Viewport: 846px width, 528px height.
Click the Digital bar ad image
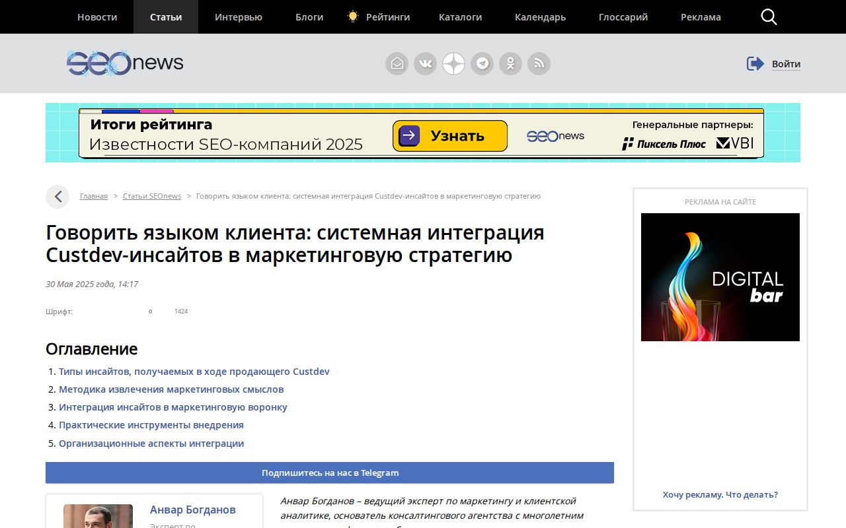point(720,277)
